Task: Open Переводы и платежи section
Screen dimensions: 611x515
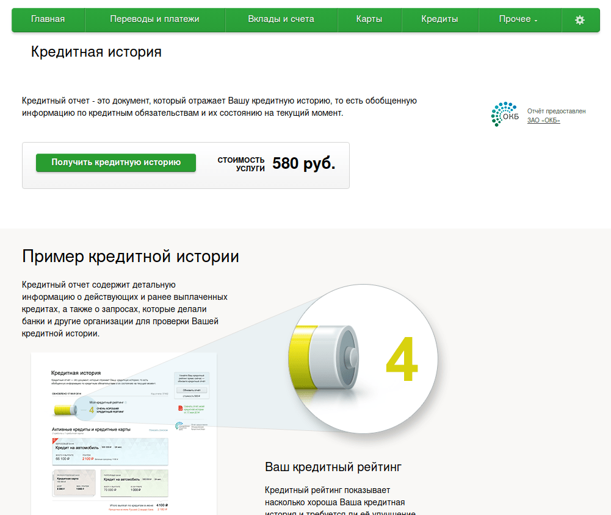Action: coord(154,20)
